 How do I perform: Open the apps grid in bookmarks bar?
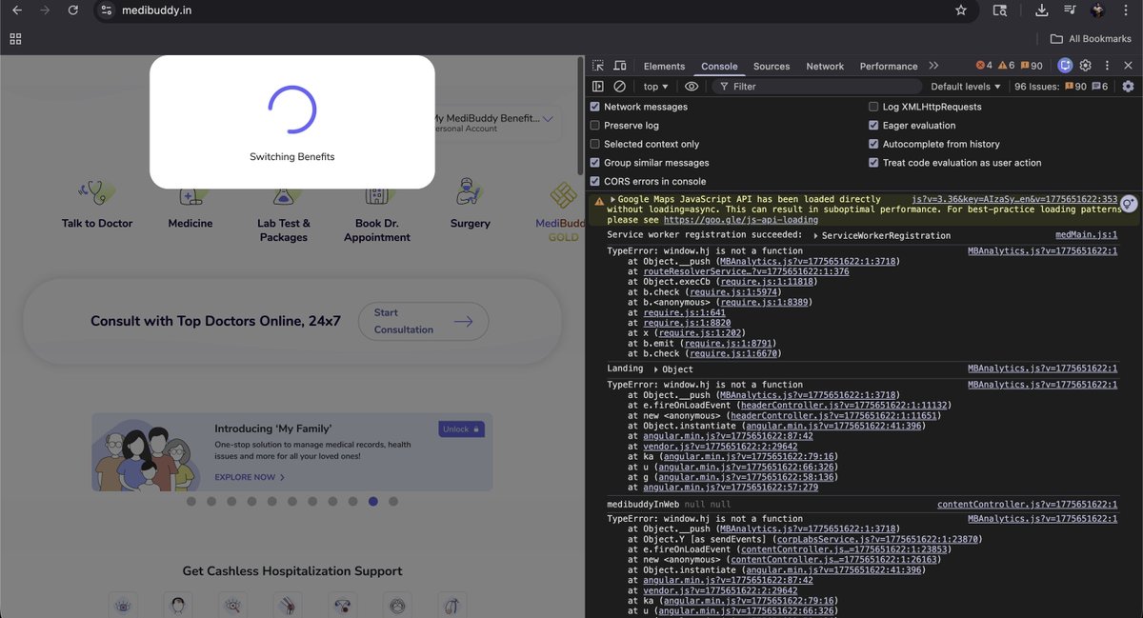coord(15,39)
